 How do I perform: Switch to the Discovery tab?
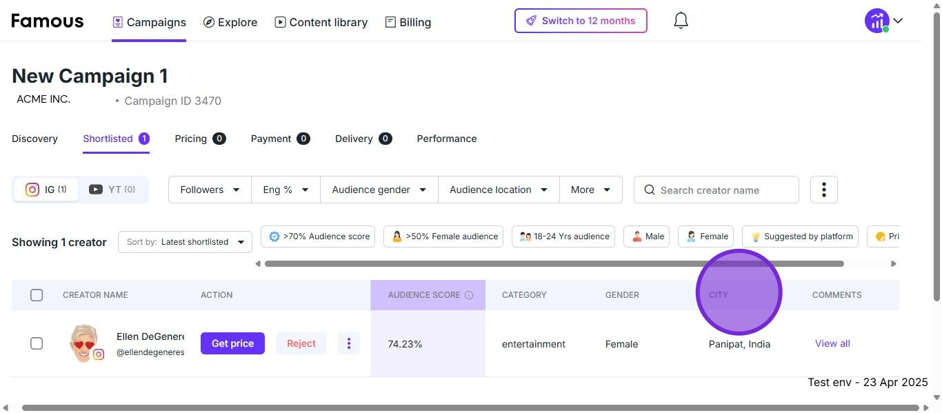[x=34, y=139]
